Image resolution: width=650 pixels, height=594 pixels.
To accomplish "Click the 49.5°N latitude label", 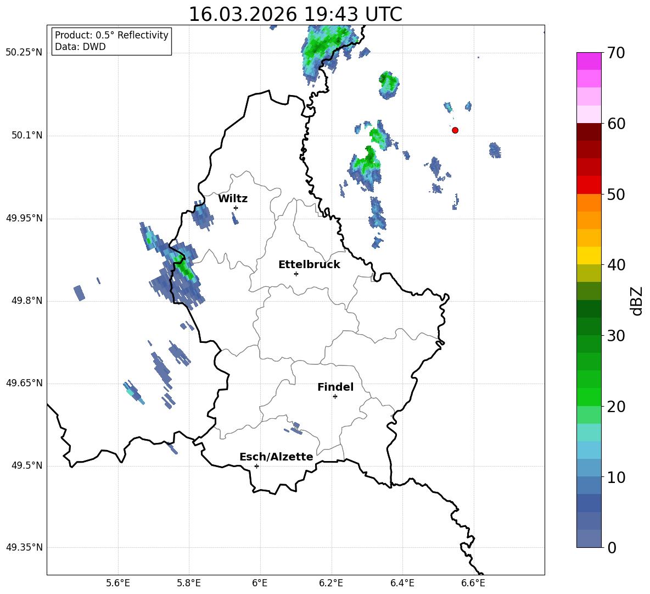I will [x=27, y=465].
